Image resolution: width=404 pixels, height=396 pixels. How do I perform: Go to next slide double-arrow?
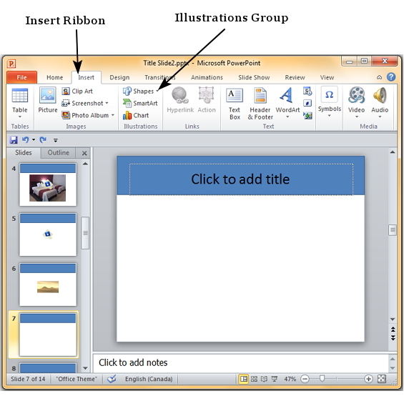point(393,337)
